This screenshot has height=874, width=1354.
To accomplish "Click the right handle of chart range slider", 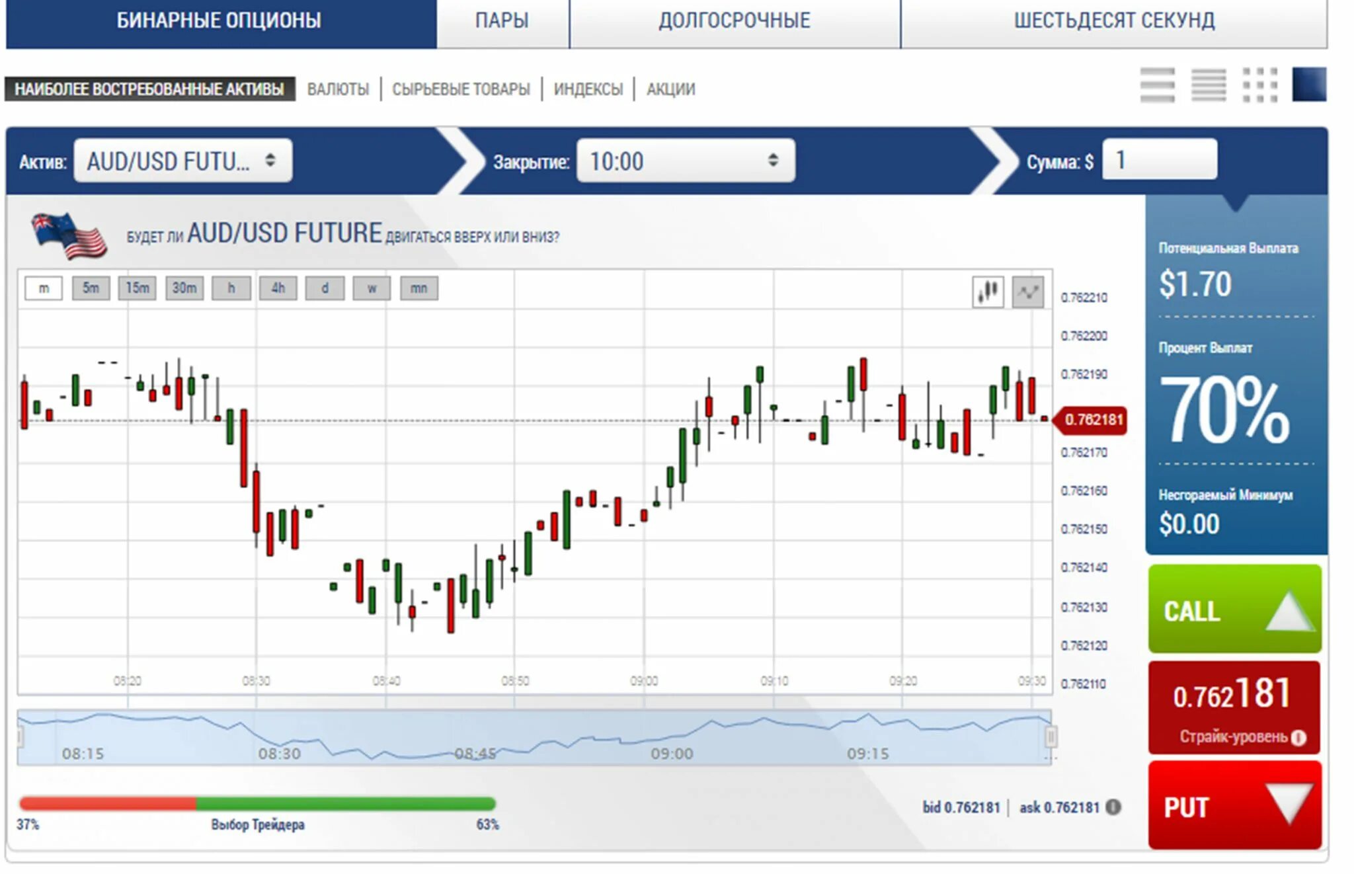I will (1051, 736).
